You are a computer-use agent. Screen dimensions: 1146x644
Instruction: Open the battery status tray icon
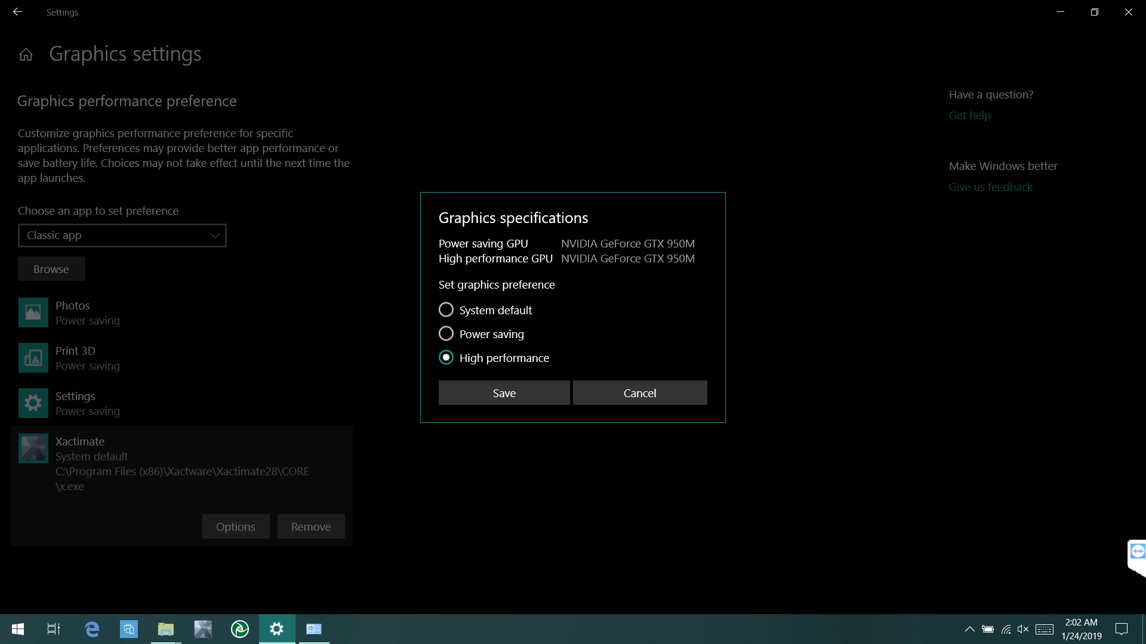(988, 629)
